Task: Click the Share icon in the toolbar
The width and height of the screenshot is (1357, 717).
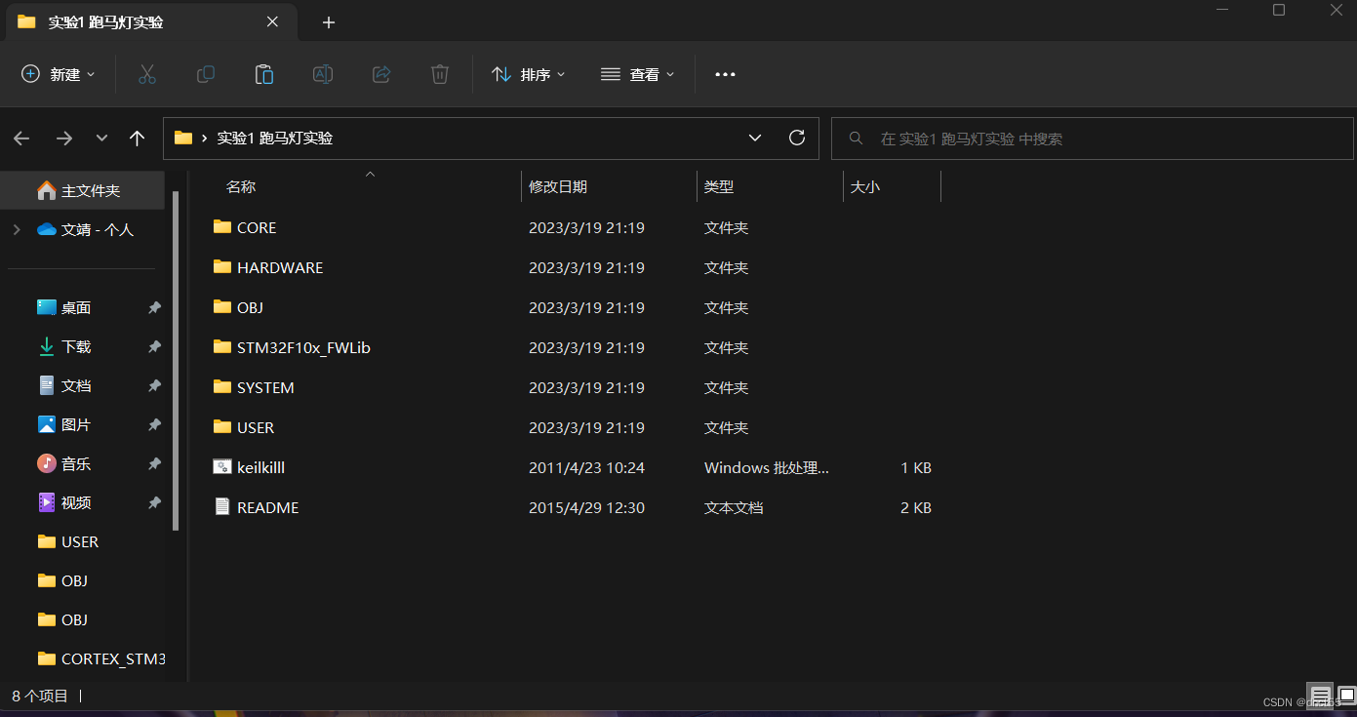Action: point(381,74)
